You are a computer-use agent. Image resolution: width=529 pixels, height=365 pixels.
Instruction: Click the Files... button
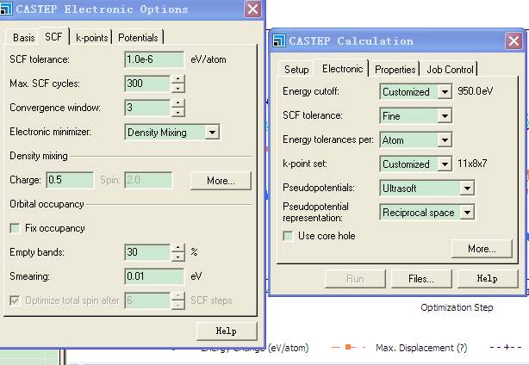point(421,279)
